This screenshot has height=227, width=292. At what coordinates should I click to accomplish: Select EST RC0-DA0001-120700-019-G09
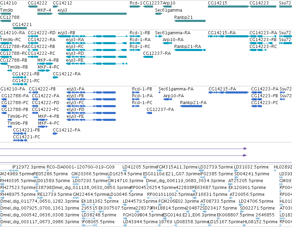[x=81, y=167]
